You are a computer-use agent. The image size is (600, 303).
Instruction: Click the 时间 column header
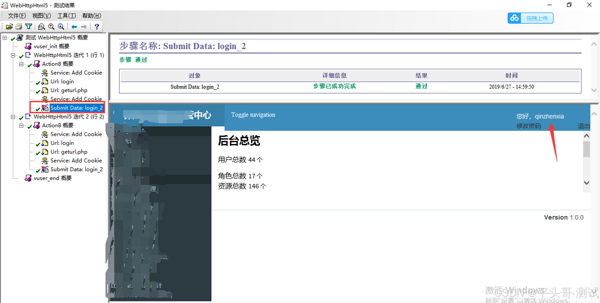(x=512, y=76)
